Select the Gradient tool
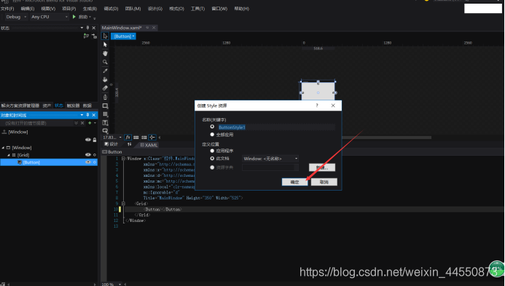Image resolution: width=505 pixels, height=286 pixels. [105, 88]
